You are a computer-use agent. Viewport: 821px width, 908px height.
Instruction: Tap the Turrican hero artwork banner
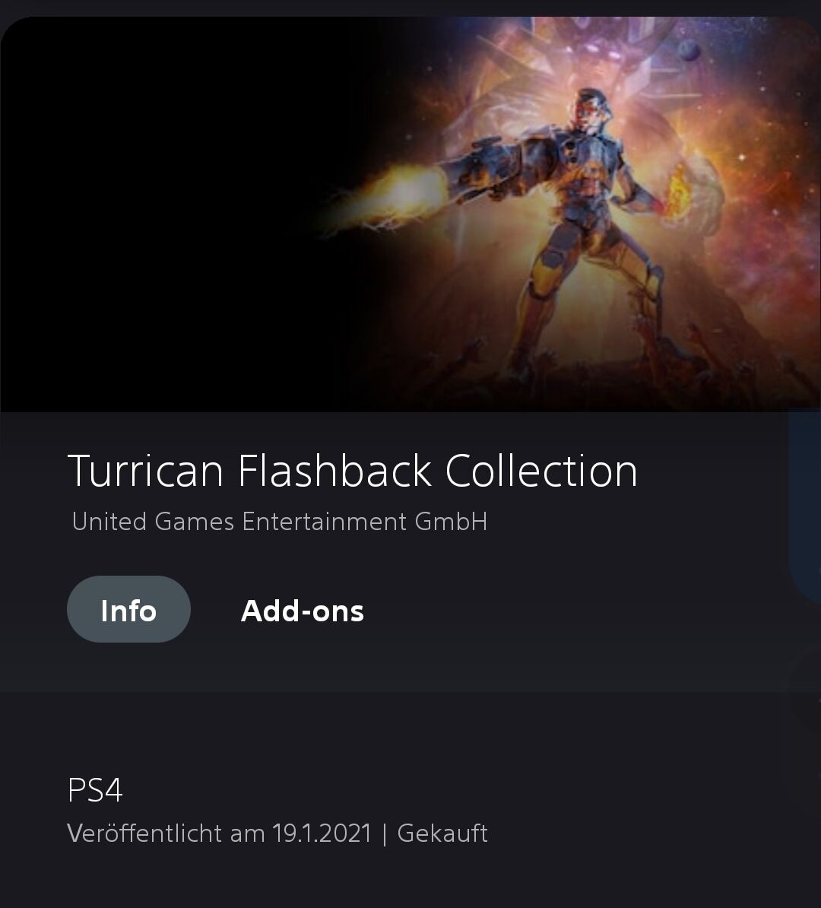pyautogui.click(x=410, y=214)
